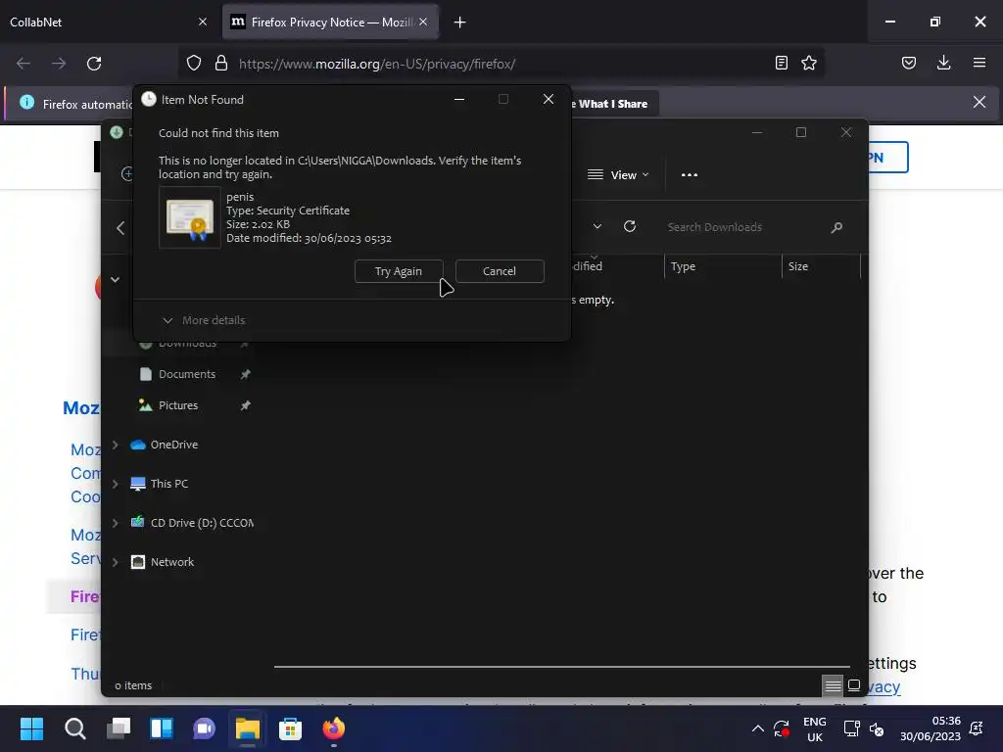Open View dropdown in File Explorer
This screenshot has height=752, width=1003.
[618, 175]
